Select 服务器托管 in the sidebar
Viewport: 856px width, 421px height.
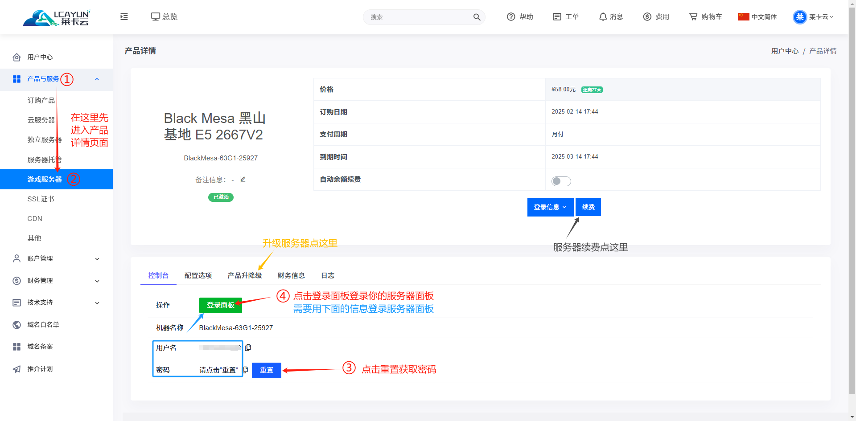(x=45, y=159)
